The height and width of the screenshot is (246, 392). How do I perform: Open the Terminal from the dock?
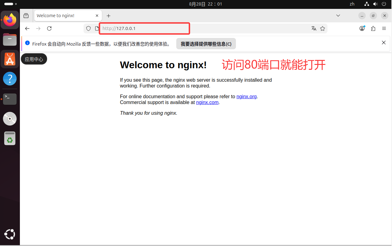(10, 99)
